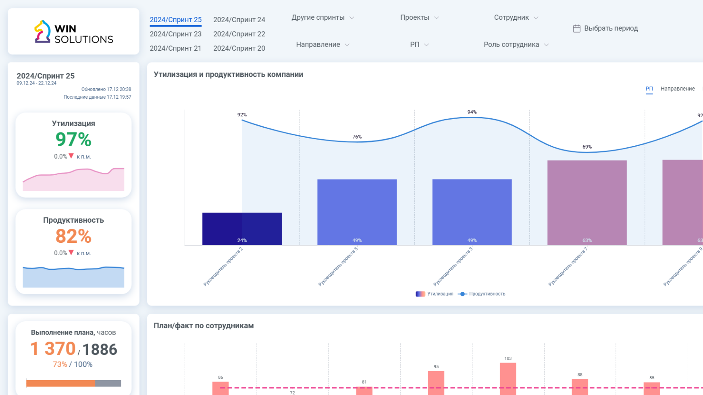Click the 1 370 hours fact value
The width and height of the screenshot is (703, 395).
tap(53, 349)
